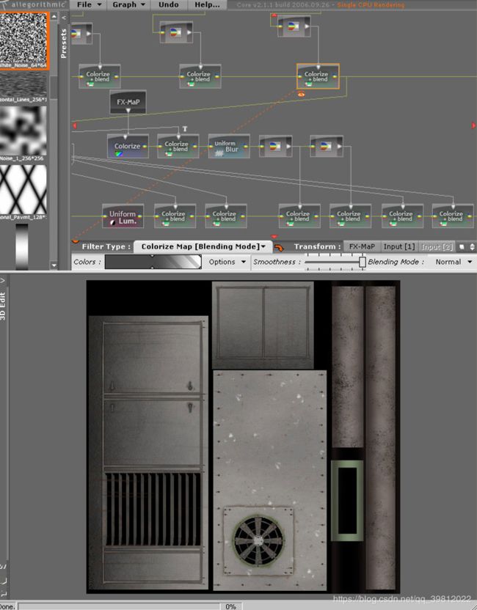Select the Colorize + blend node right after Uniform Lum.
This screenshot has height=610, width=477.
[x=175, y=216]
